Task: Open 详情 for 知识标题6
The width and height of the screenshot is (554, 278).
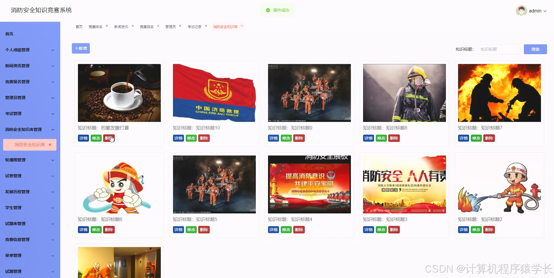Action: click(x=83, y=230)
